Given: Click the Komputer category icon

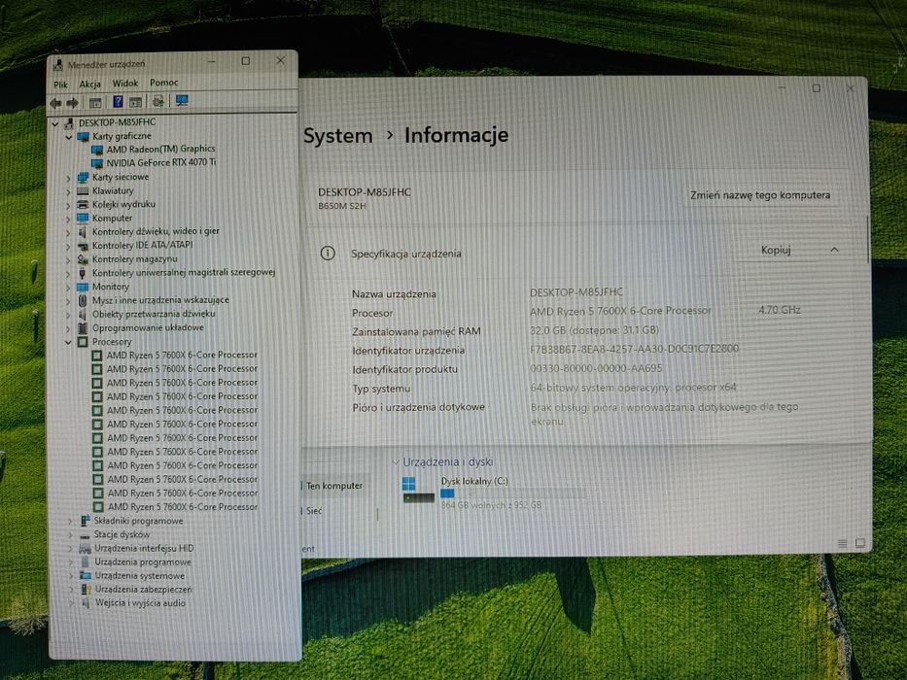Looking at the screenshot, I should point(83,219).
